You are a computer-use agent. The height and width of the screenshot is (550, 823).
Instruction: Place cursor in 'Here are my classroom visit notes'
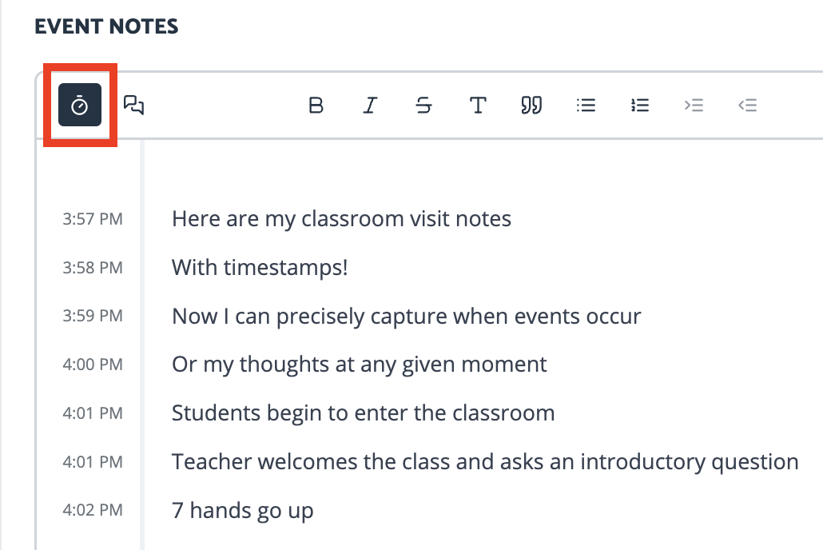[x=341, y=219]
